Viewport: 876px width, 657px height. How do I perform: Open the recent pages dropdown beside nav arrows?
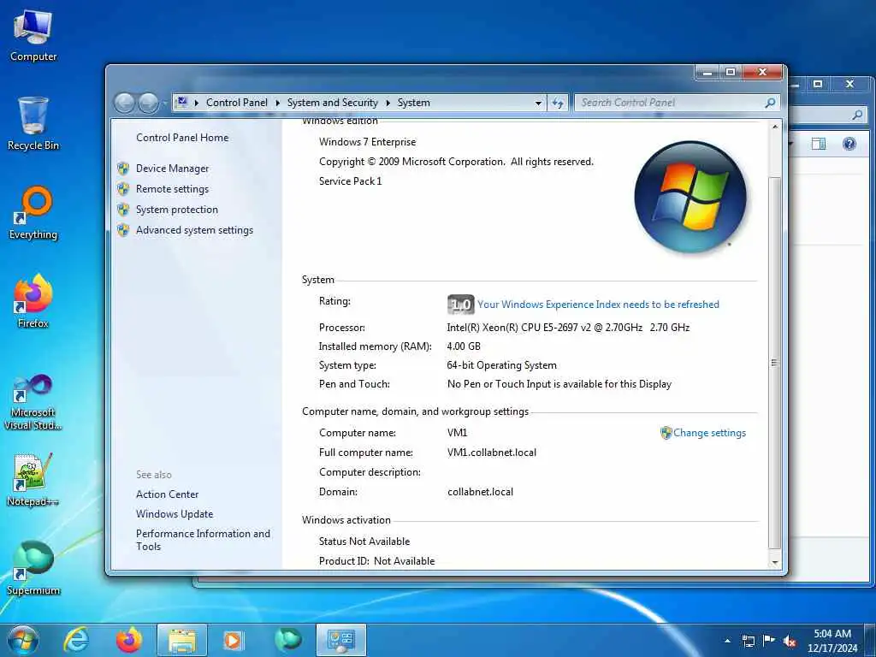pos(165,104)
